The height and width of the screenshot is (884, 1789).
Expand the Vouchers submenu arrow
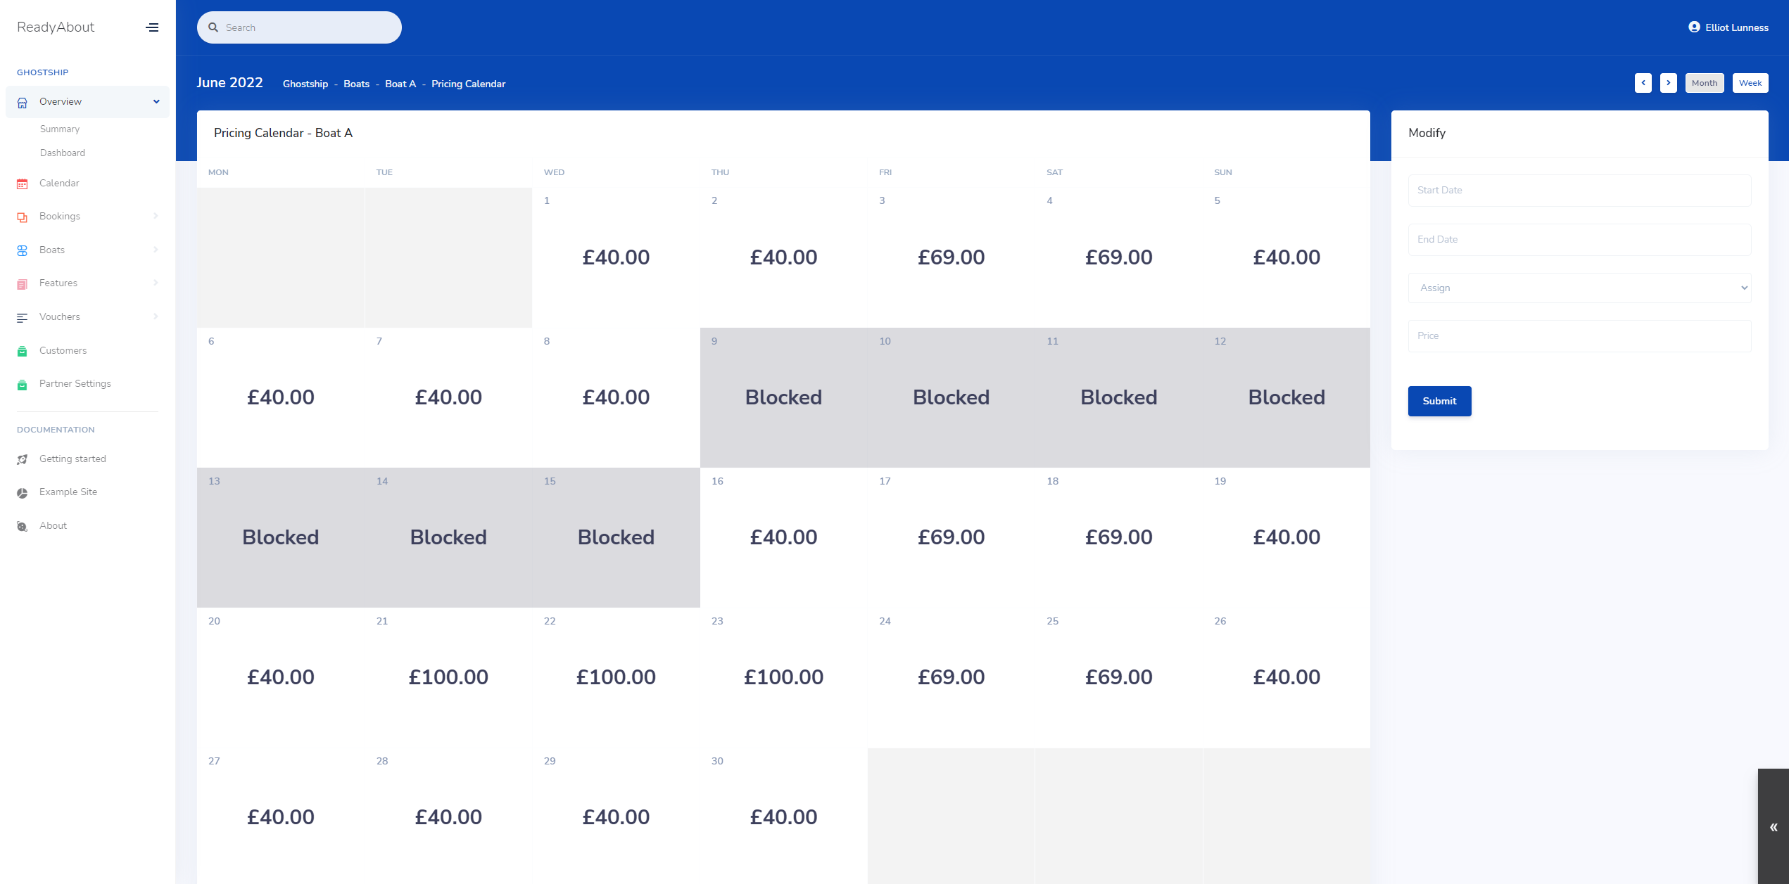pos(156,317)
